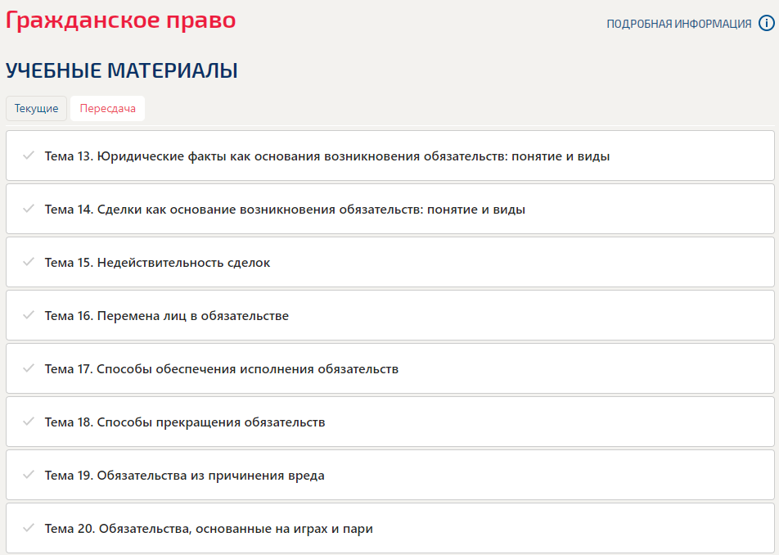779x555 pixels.
Task: Click checkmark icon beside Тема 17
Action: click(29, 368)
